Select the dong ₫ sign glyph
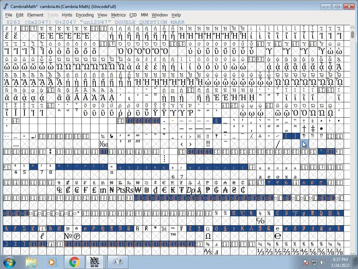The height and width of the screenshot is (269, 358). [155, 190]
